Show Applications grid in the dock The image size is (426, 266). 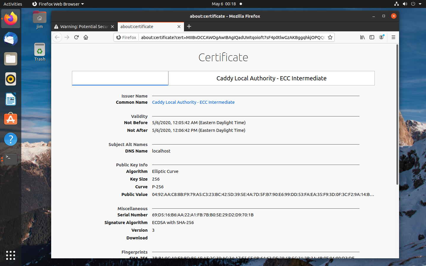(11, 255)
